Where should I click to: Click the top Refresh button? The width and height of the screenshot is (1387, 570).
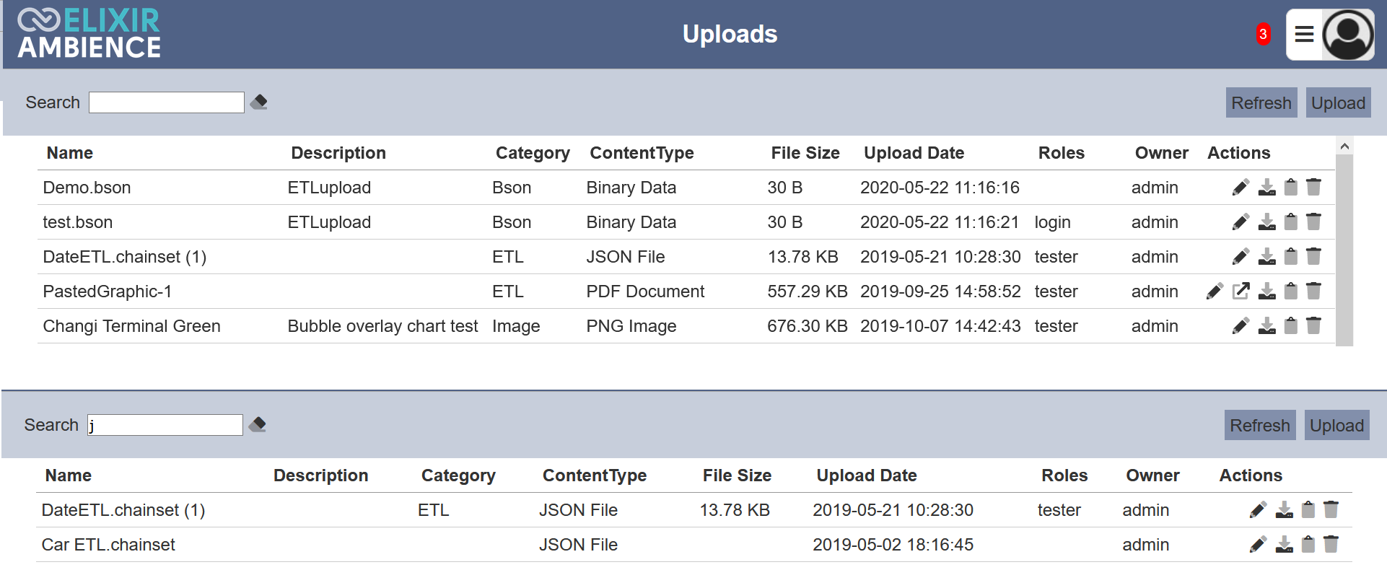(x=1261, y=102)
